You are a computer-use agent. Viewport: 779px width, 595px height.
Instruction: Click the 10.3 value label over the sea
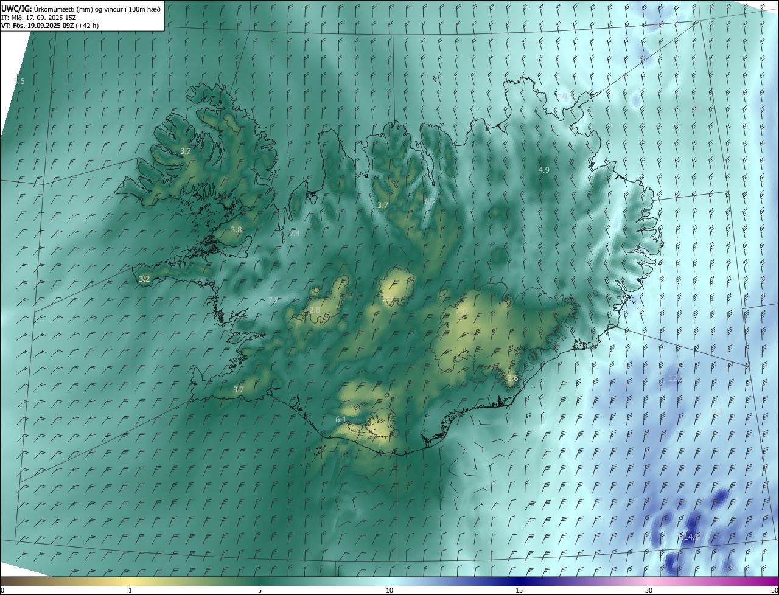(714, 412)
